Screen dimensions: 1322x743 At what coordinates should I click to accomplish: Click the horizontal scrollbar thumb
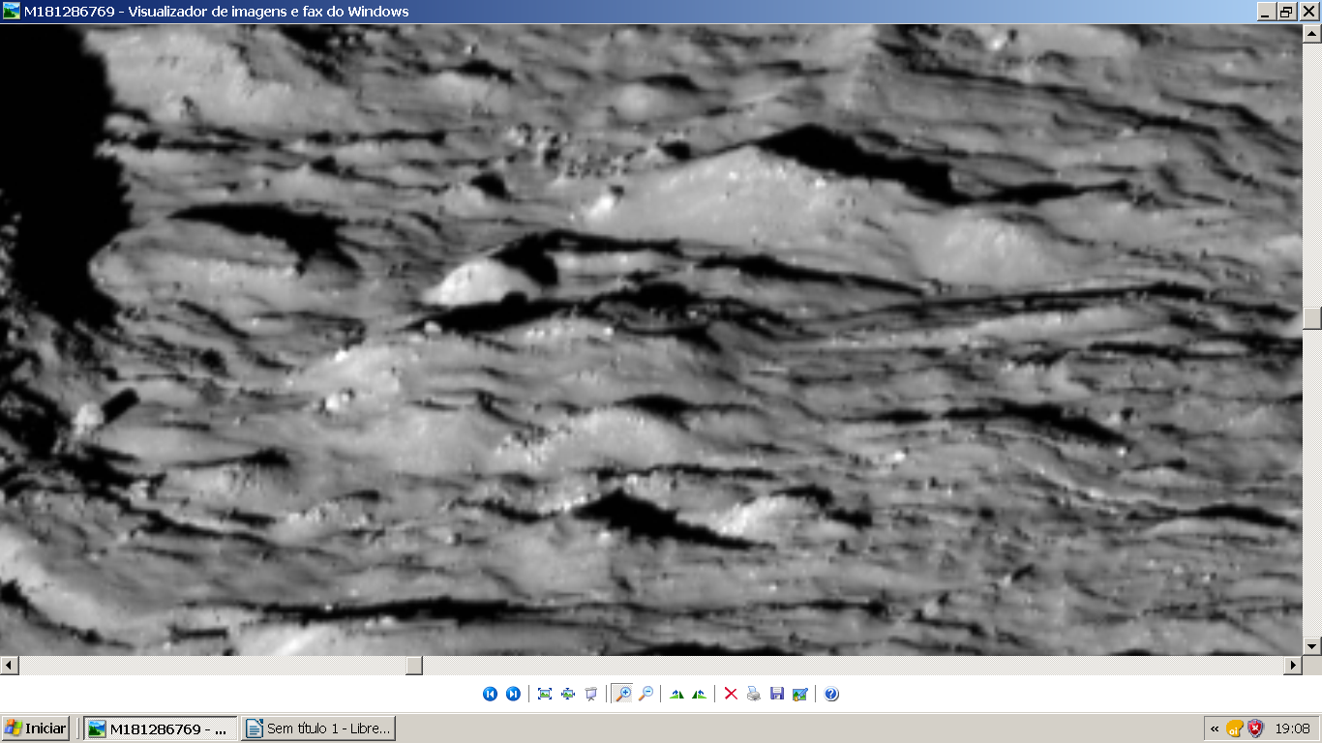click(413, 666)
